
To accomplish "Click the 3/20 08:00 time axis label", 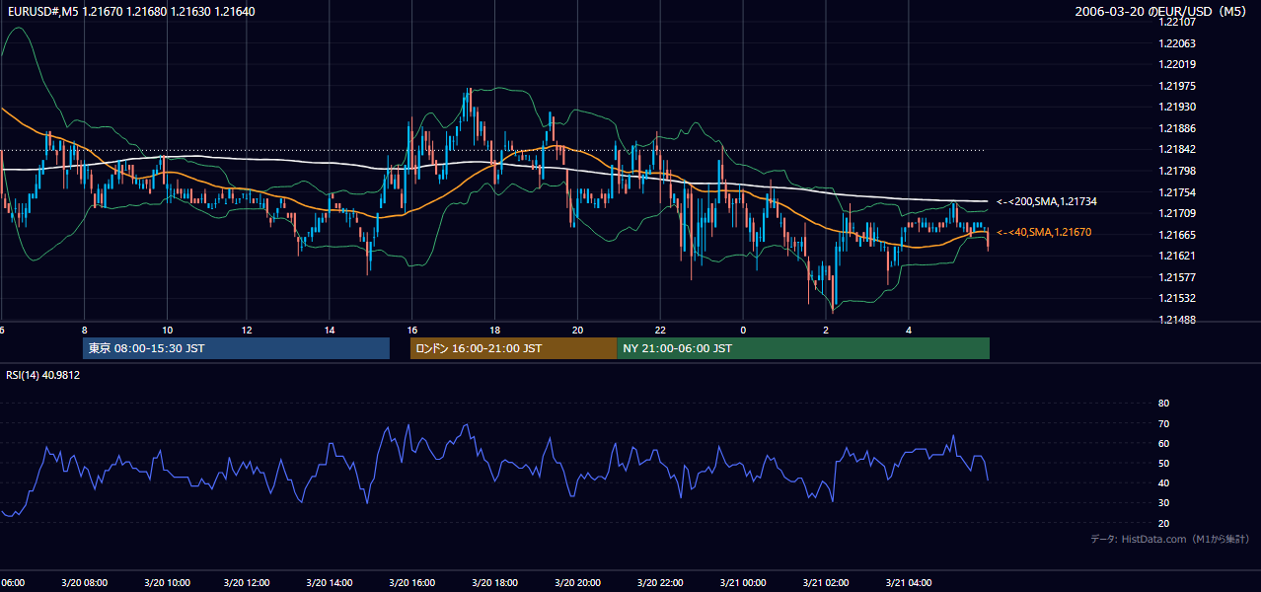I will coord(84,582).
